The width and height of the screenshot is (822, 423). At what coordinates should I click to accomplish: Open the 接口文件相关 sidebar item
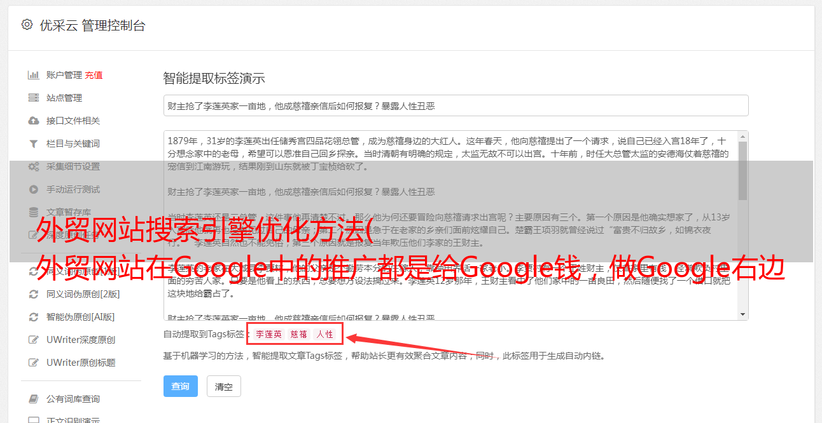(x=73, y=121)
